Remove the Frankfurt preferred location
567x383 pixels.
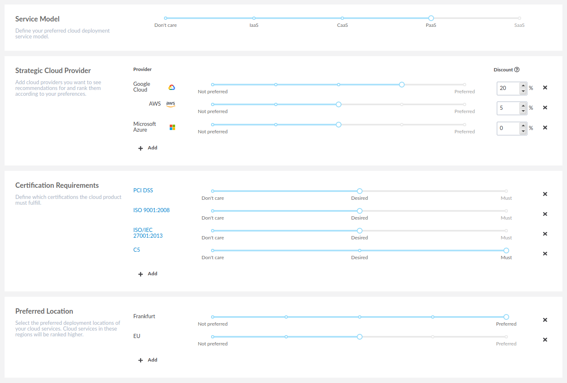pos(545,320)
